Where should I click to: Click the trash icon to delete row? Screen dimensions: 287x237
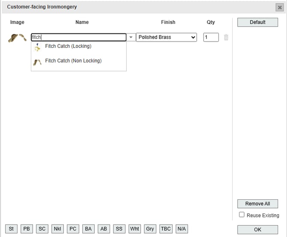coord(226,37)
